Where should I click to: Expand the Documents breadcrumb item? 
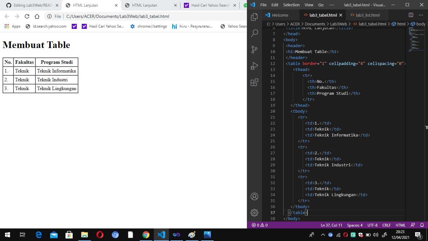pos(315,24)
